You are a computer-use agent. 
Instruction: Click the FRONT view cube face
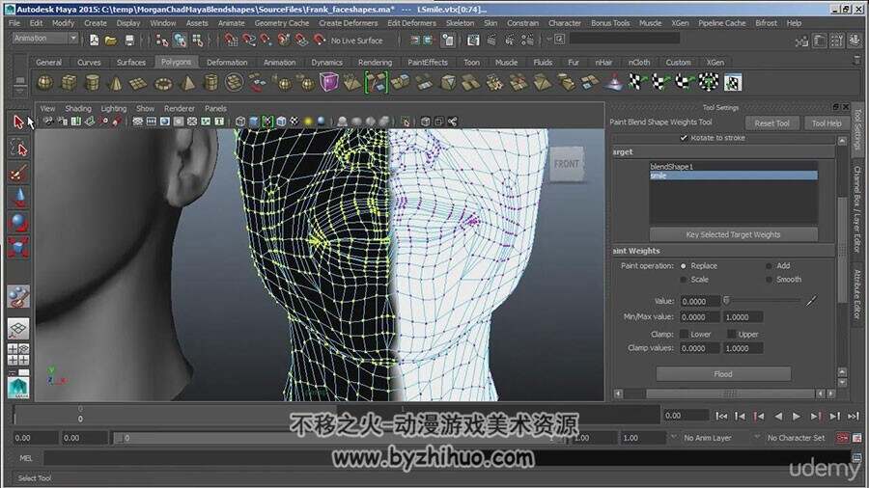566,164
